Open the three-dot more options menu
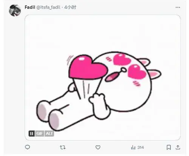Viewport: 189px width, 156px height. click(x=178, y=8)
